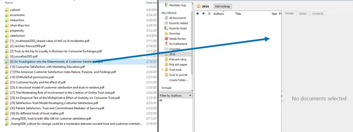Click the My Publications icon
The width and height of the screenshot is (353, 132).
166,44
